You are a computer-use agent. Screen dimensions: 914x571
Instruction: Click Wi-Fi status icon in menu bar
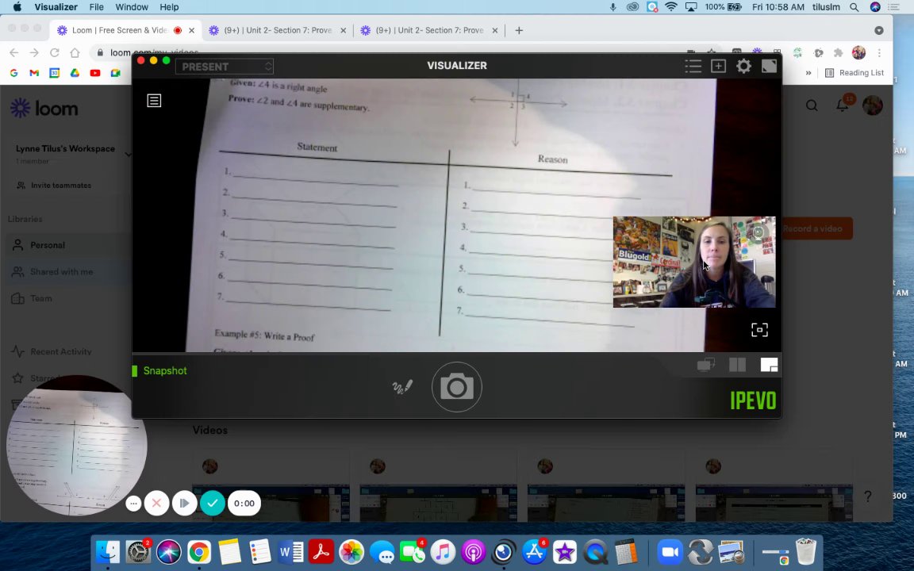tap(671, 7)
